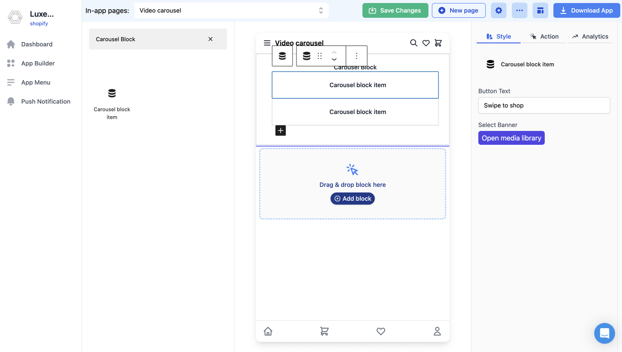Image resolution: width=622 pixels, height=352 pixels.
Task: Move block down with chevron arrow
Action: (334, 59)
